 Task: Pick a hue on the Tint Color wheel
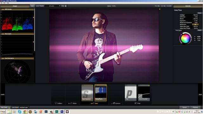[185, 39]
